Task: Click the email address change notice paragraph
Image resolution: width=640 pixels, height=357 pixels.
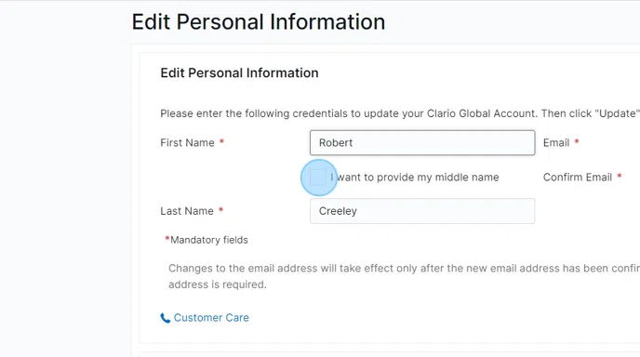Action: point(404,276)
